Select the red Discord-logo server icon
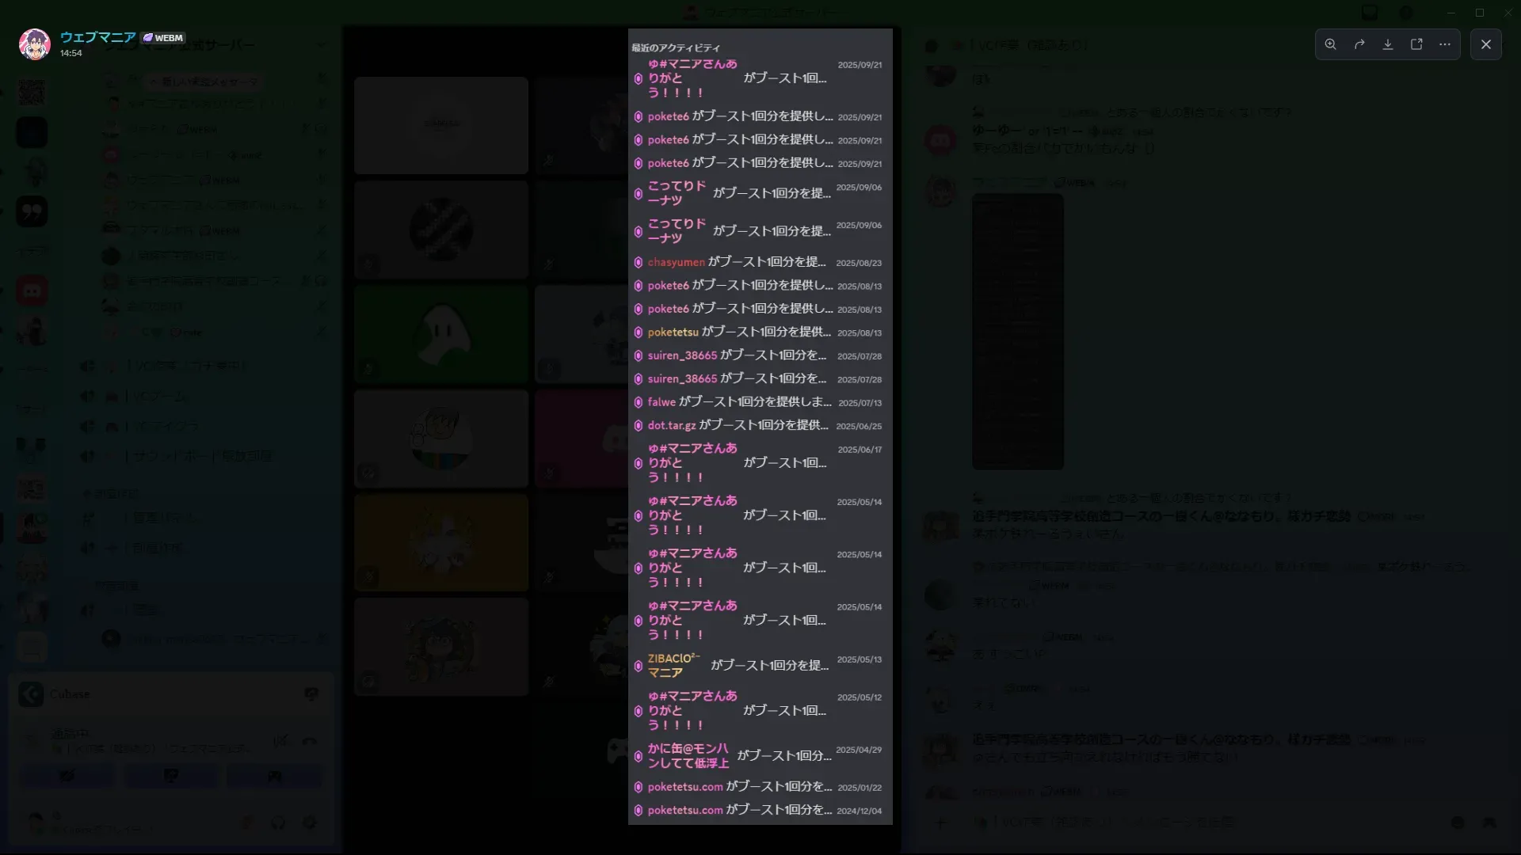The height and width of the screenshot is (855, 1521). pos(32,291)
